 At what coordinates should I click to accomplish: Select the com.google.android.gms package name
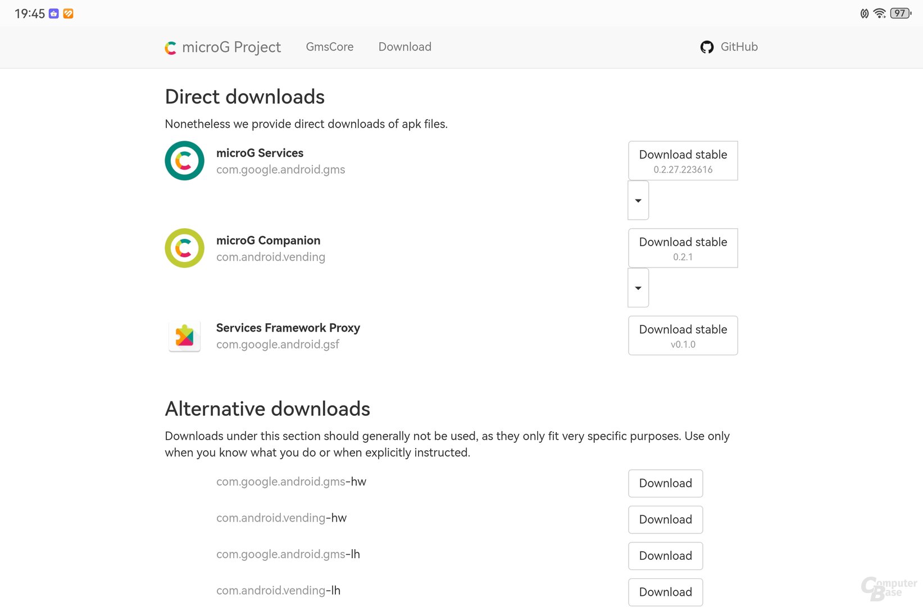(281, 170)
